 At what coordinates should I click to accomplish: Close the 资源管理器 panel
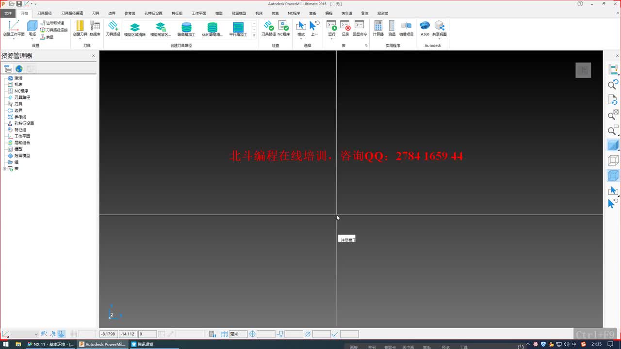click(x=94, y=56)
